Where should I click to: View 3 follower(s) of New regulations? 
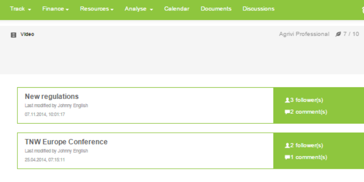coord(307,100)
